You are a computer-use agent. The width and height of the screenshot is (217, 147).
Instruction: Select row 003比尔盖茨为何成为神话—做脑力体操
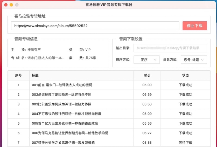109,104
